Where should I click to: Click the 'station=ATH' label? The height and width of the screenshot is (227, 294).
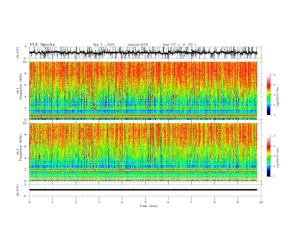click(x=138, y=45)
